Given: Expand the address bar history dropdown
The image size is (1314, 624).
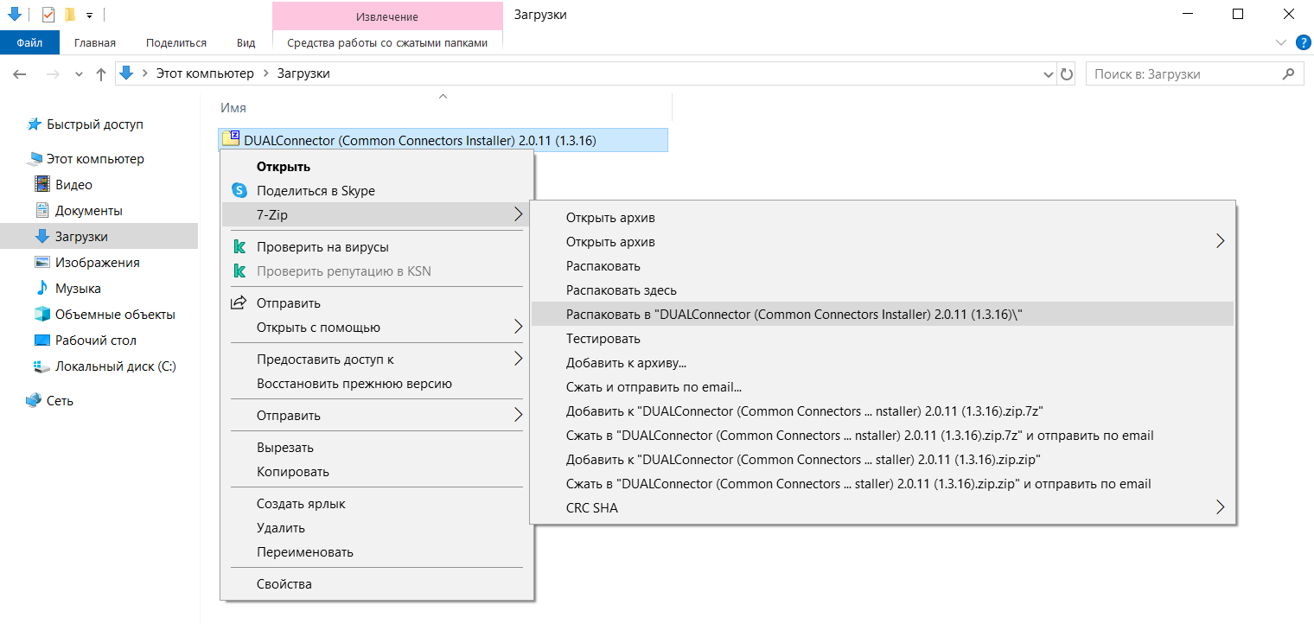Looking at the screenshot, I should 1049,74.
